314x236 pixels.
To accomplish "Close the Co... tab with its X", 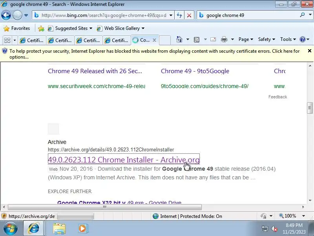I will pos(154,40).
